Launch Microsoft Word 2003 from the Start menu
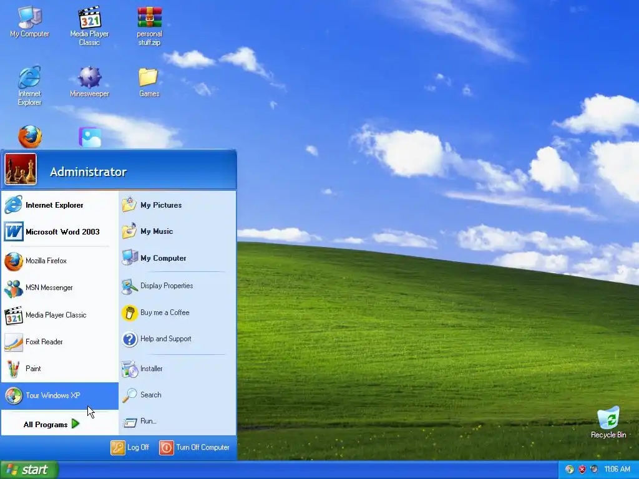639x479 pixels. pos(59,232)
